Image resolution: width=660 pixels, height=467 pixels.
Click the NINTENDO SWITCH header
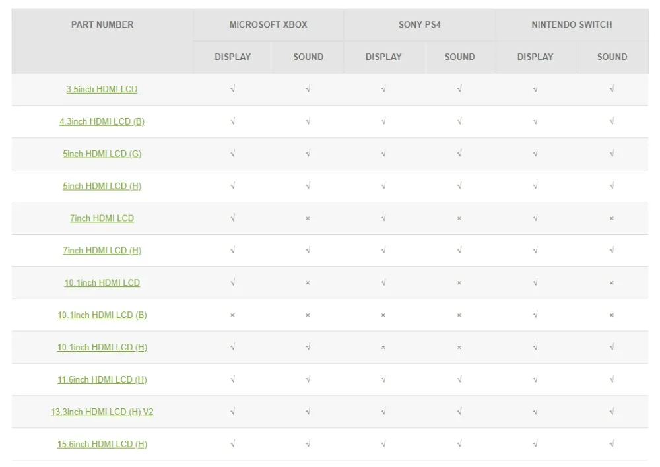pyautogui.click(x=572, y=24)
